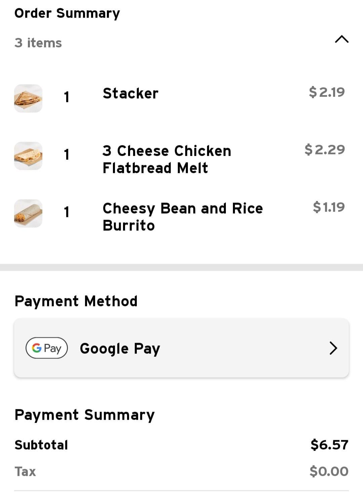Tap the Burrito food thumbnail
This screenshot has height=495, width=363.
(x=28, y=213)
